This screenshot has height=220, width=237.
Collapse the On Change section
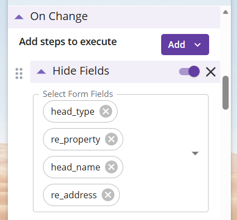[x=19, y=17]
